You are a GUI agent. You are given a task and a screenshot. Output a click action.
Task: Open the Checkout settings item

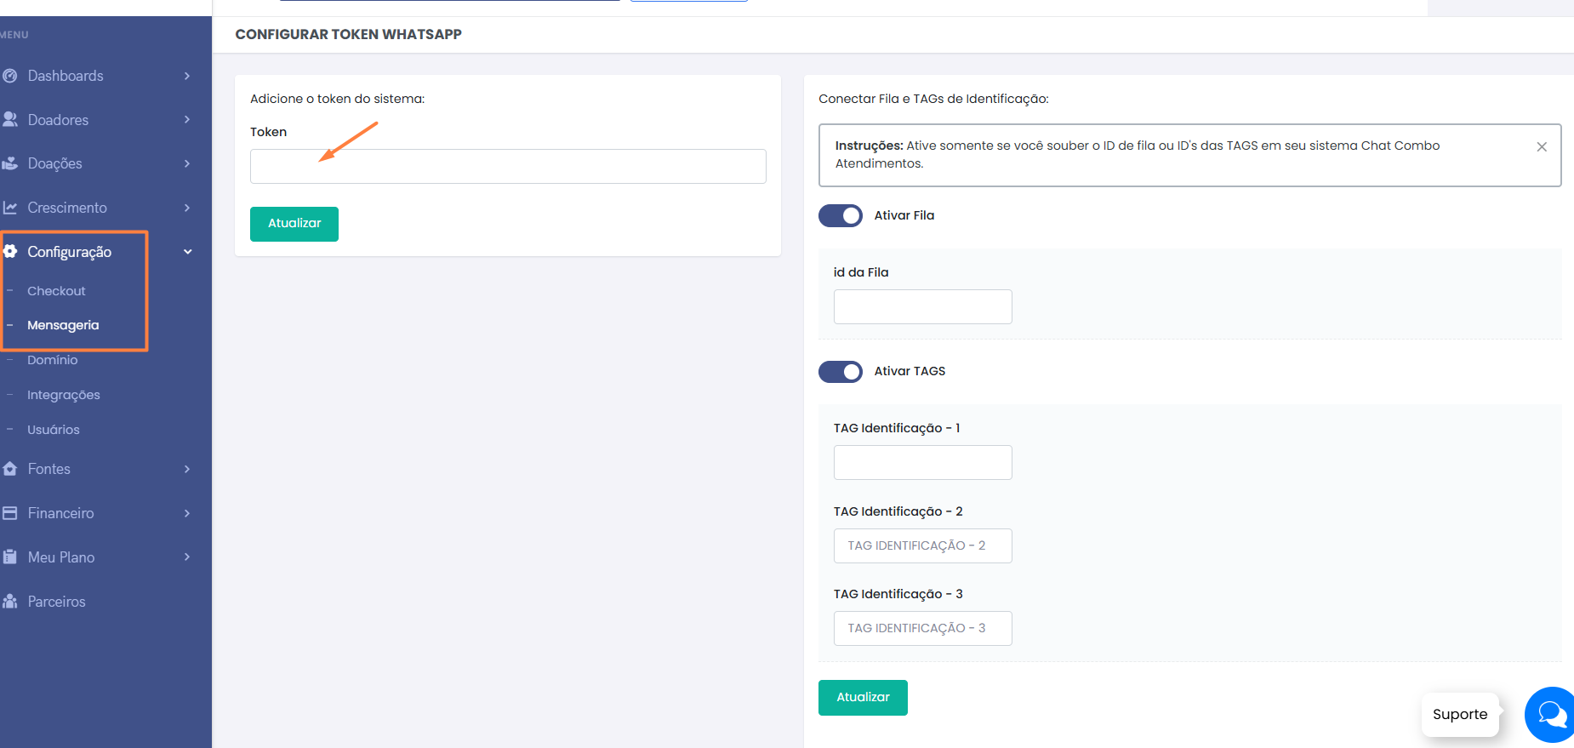(x=56, y=291)
